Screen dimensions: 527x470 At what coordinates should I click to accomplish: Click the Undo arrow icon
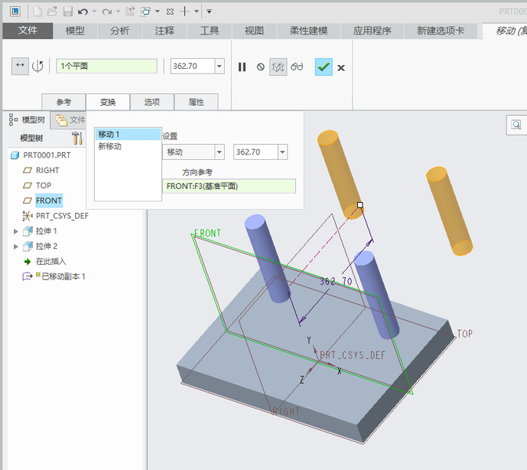[x=83, y=12]
